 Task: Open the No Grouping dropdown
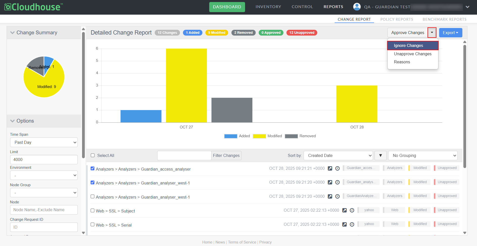(423, 156)
